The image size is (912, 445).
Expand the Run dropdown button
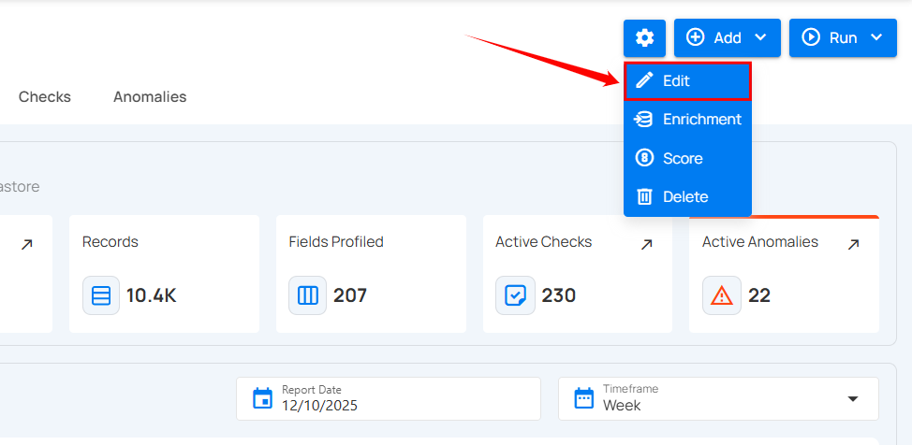(843, 38)
